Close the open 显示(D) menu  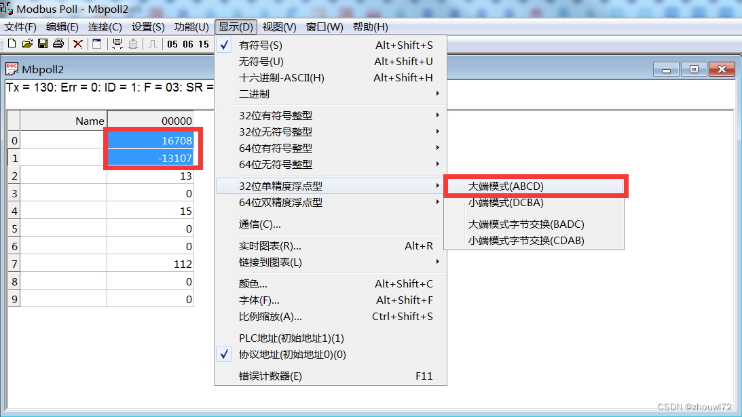coord(236,27)
